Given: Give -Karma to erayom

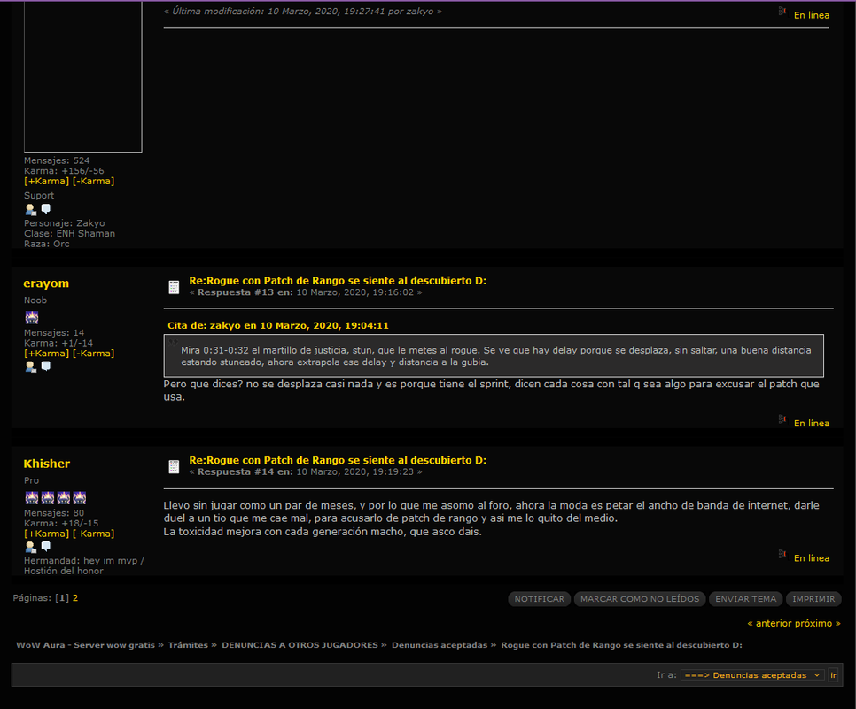Looking at the screenshot, I should click(93, 353).
